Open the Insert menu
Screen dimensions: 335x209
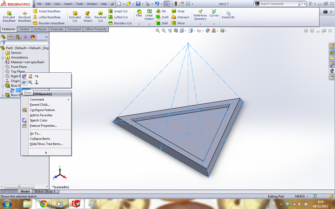pos(68,4)
